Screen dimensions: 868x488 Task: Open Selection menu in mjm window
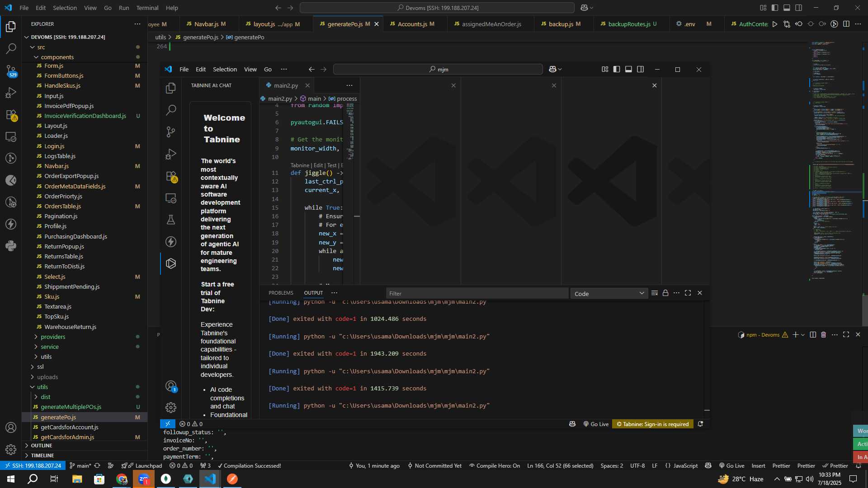[x=225, y=70]
